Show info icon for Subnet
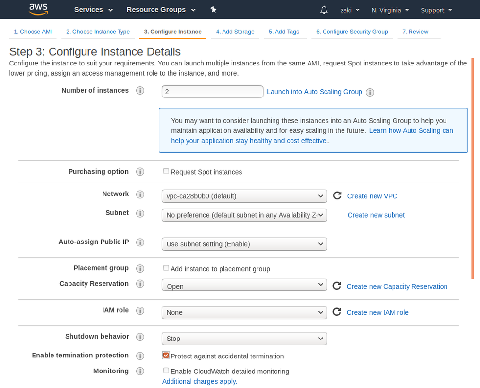This screenshot has height=388, width=480. (x=140, y=213)
